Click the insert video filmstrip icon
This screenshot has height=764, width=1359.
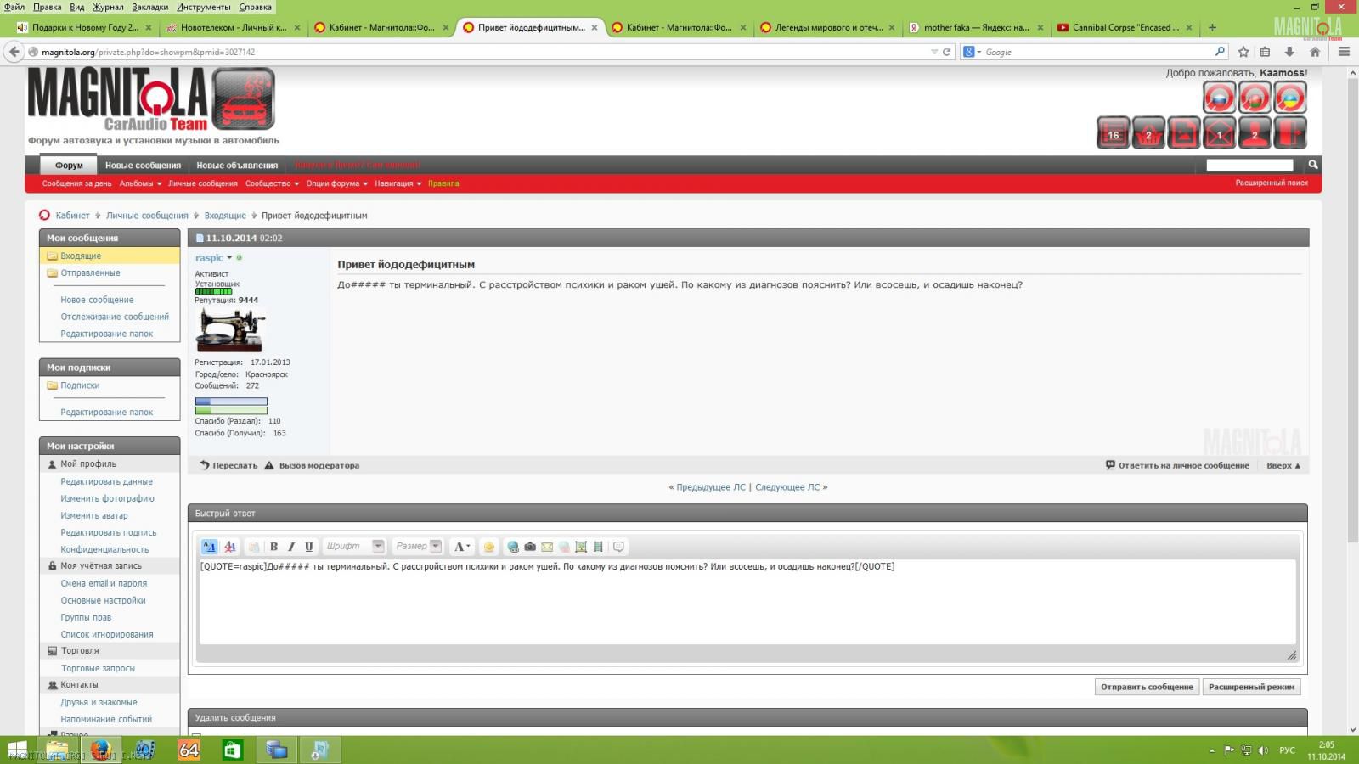[598, 547]
